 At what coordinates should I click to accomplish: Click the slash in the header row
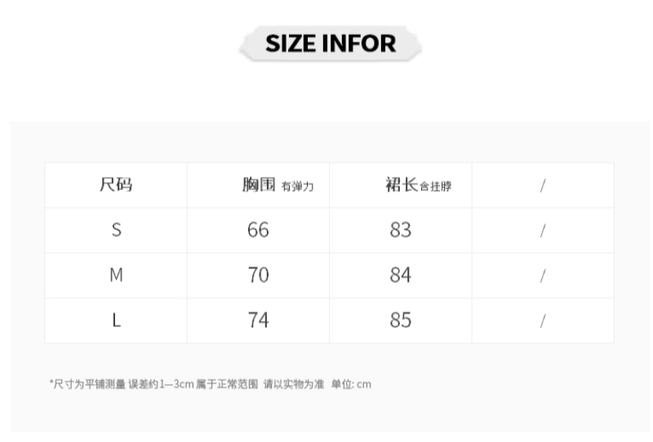point(543,186)
